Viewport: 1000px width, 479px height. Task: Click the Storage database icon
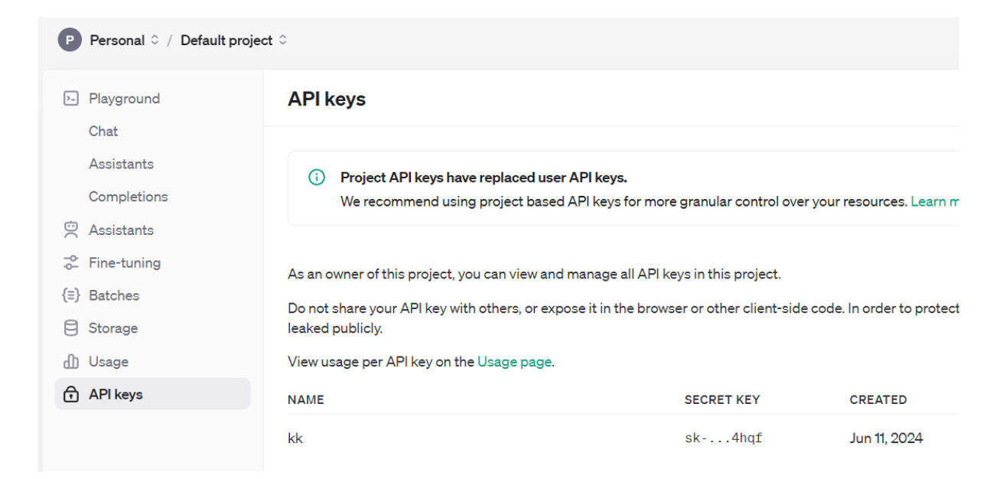[70, 328]
